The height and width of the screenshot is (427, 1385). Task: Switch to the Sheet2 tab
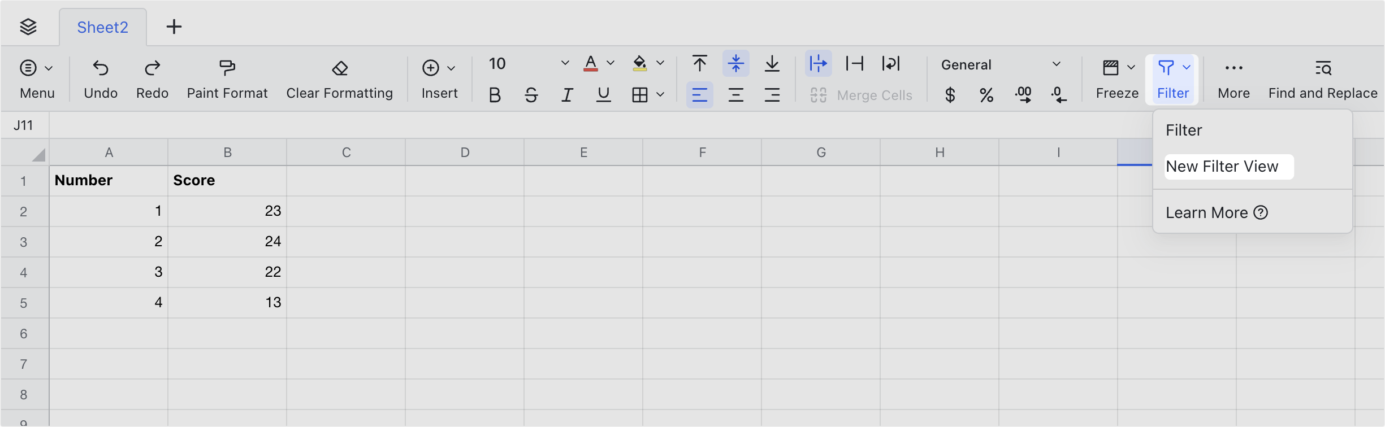[102, 27]
